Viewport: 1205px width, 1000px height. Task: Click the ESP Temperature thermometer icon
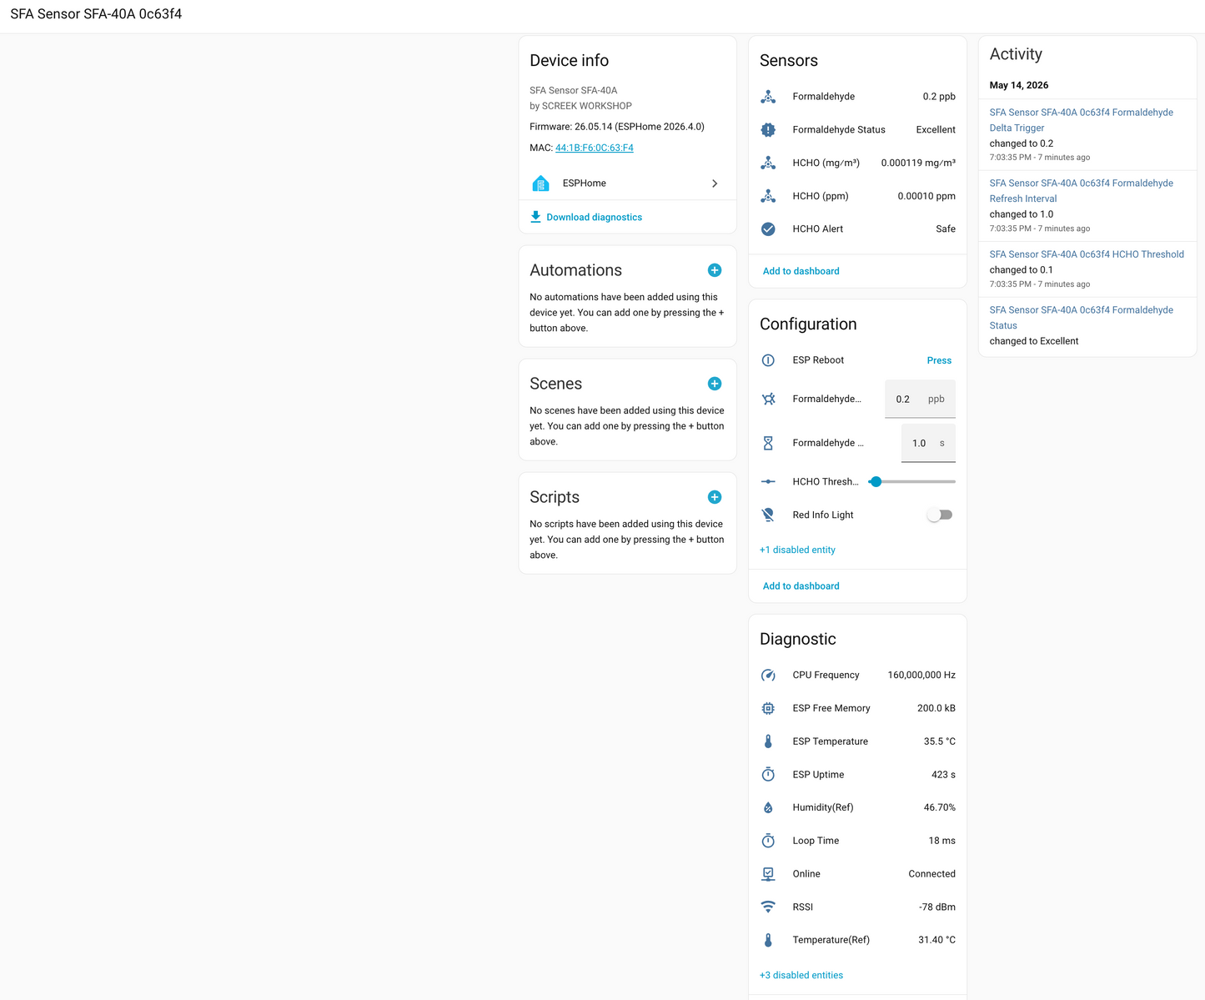click(768, 741)
